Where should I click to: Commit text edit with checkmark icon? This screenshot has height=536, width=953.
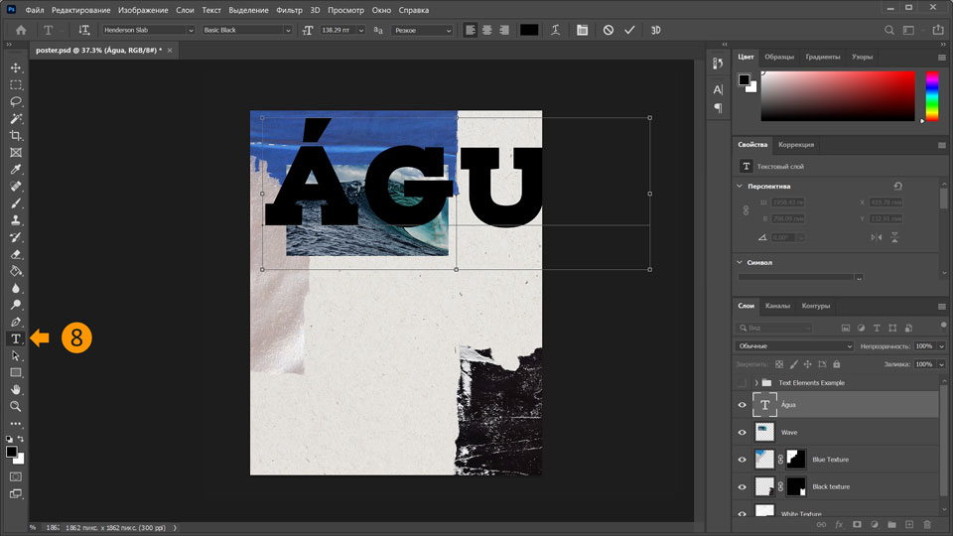click(629, 31)
